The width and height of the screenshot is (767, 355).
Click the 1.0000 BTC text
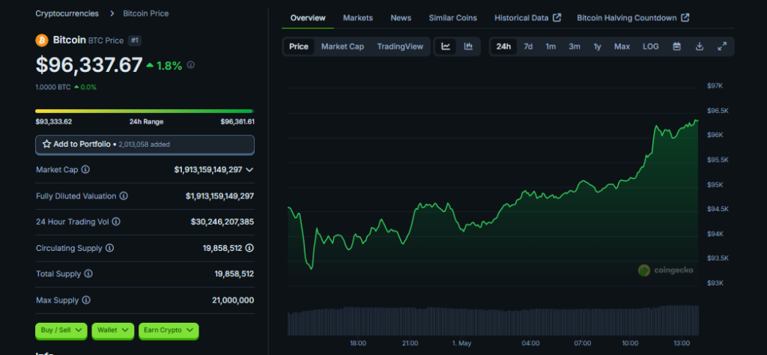[x=53, y=87]
